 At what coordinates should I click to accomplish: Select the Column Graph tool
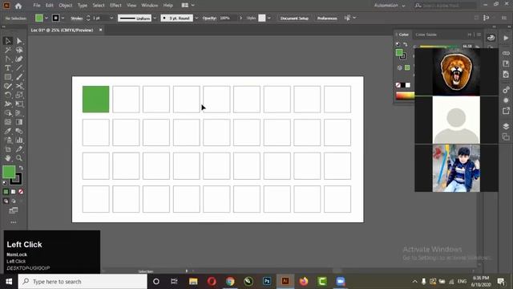pyautogui.click(x=19, y=140)
